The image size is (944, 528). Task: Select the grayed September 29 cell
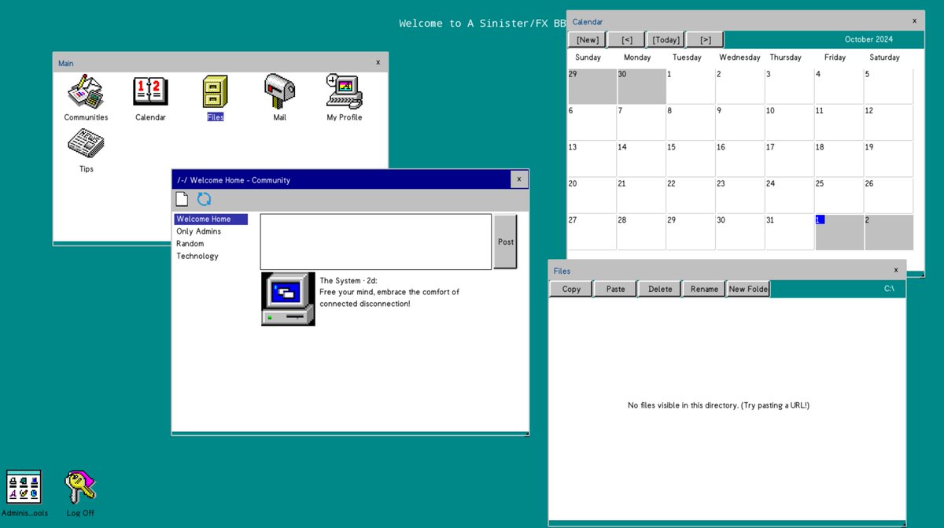tap(592, 86)
